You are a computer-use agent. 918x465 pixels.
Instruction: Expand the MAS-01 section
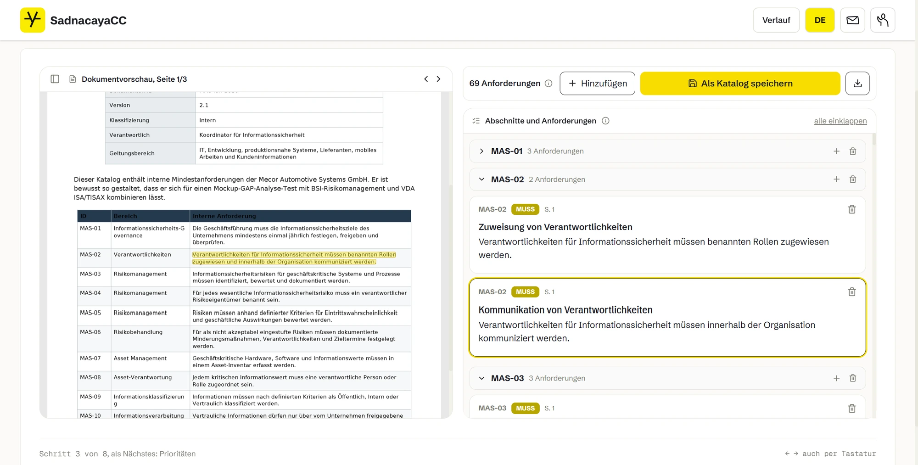tap(481, 151)
